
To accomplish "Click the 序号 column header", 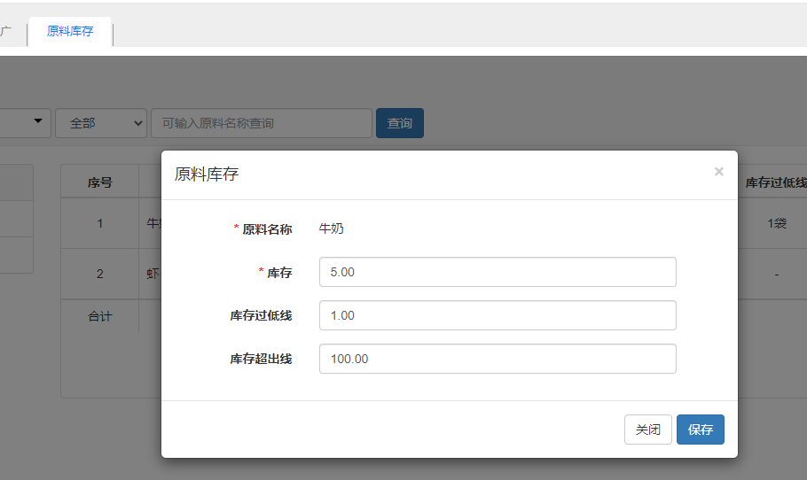I will [x=99, y=182].
